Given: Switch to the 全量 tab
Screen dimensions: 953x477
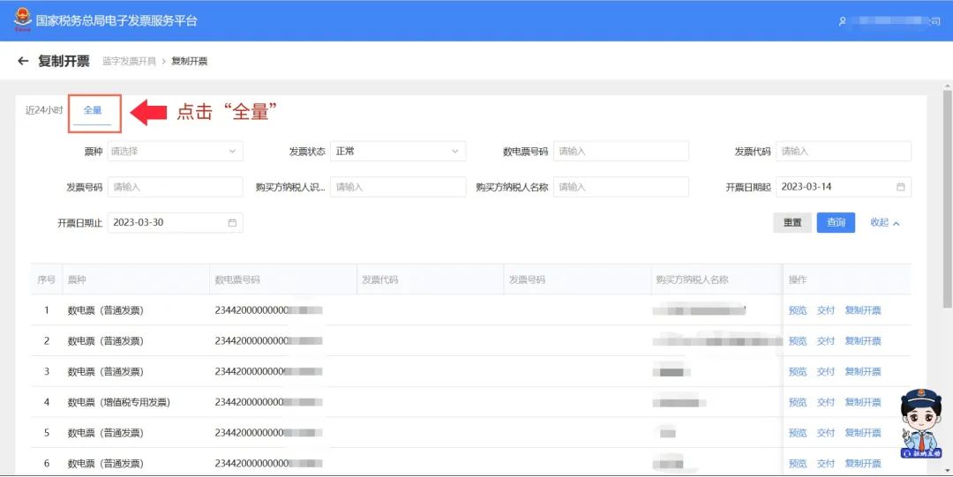Looking at the screenshot, I should point(93,110).
